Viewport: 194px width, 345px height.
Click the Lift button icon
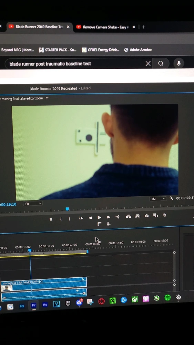click(129, 216)
